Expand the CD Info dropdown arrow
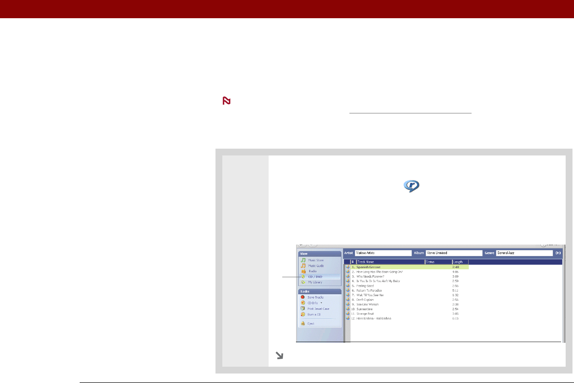Image resolution: width=574 pixels, height=383 pixels. tap(321, 303)
